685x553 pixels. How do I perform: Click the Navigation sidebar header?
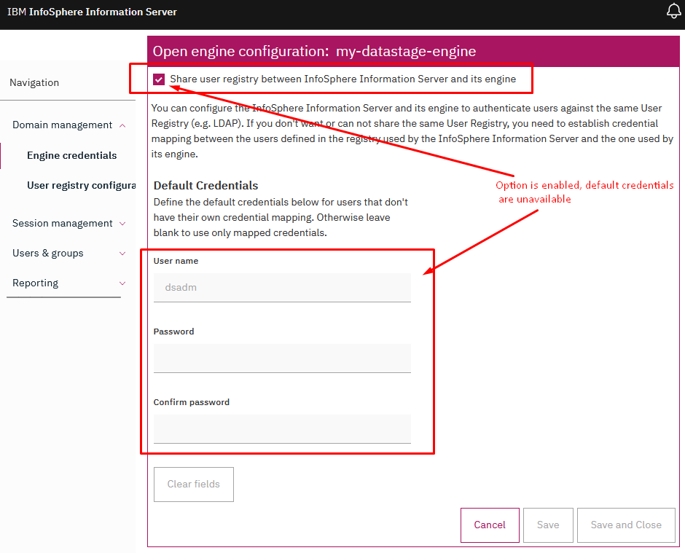(x=34, y=82)
